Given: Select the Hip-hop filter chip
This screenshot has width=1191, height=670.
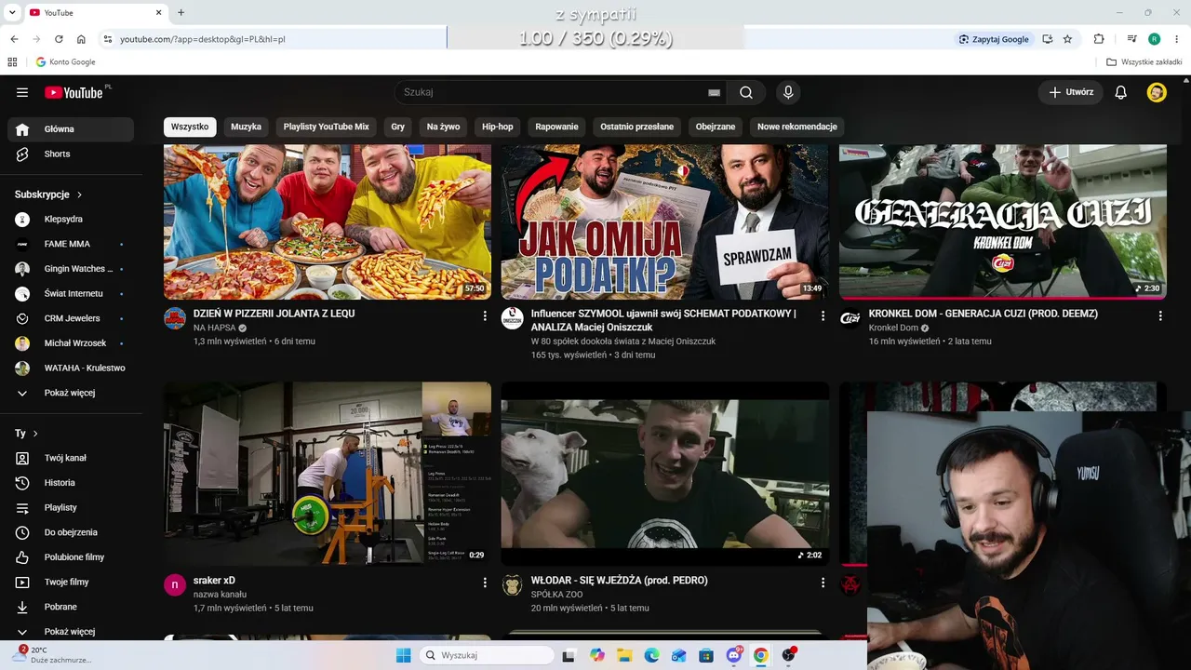Looking at the screenshot, I should click(x=498, y=127).
